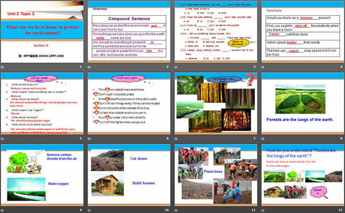Click the animation star icon under slide 5
The height and width of the screenshot is (213, 345).
(3, 140)
